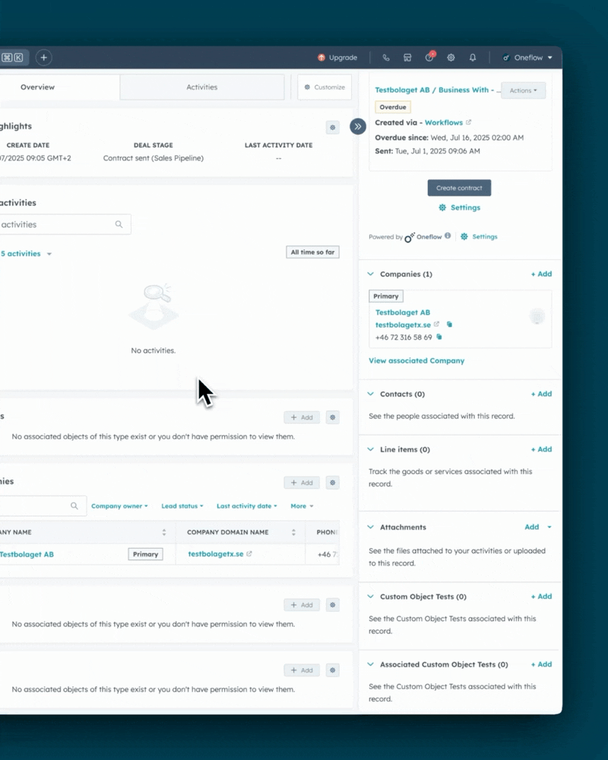The image size is (608, 760).
Task: Switch to the Overview tab
Action: (x=38, y=87)
